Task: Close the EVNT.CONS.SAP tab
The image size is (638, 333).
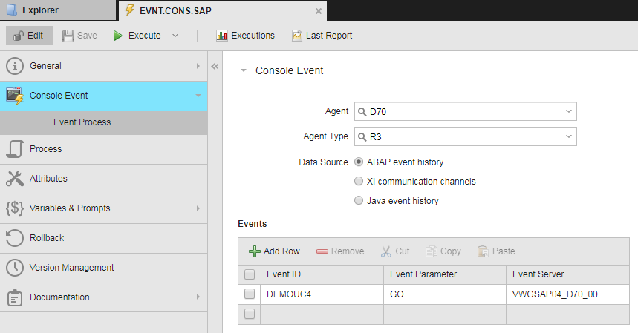Action: [319, 11]
